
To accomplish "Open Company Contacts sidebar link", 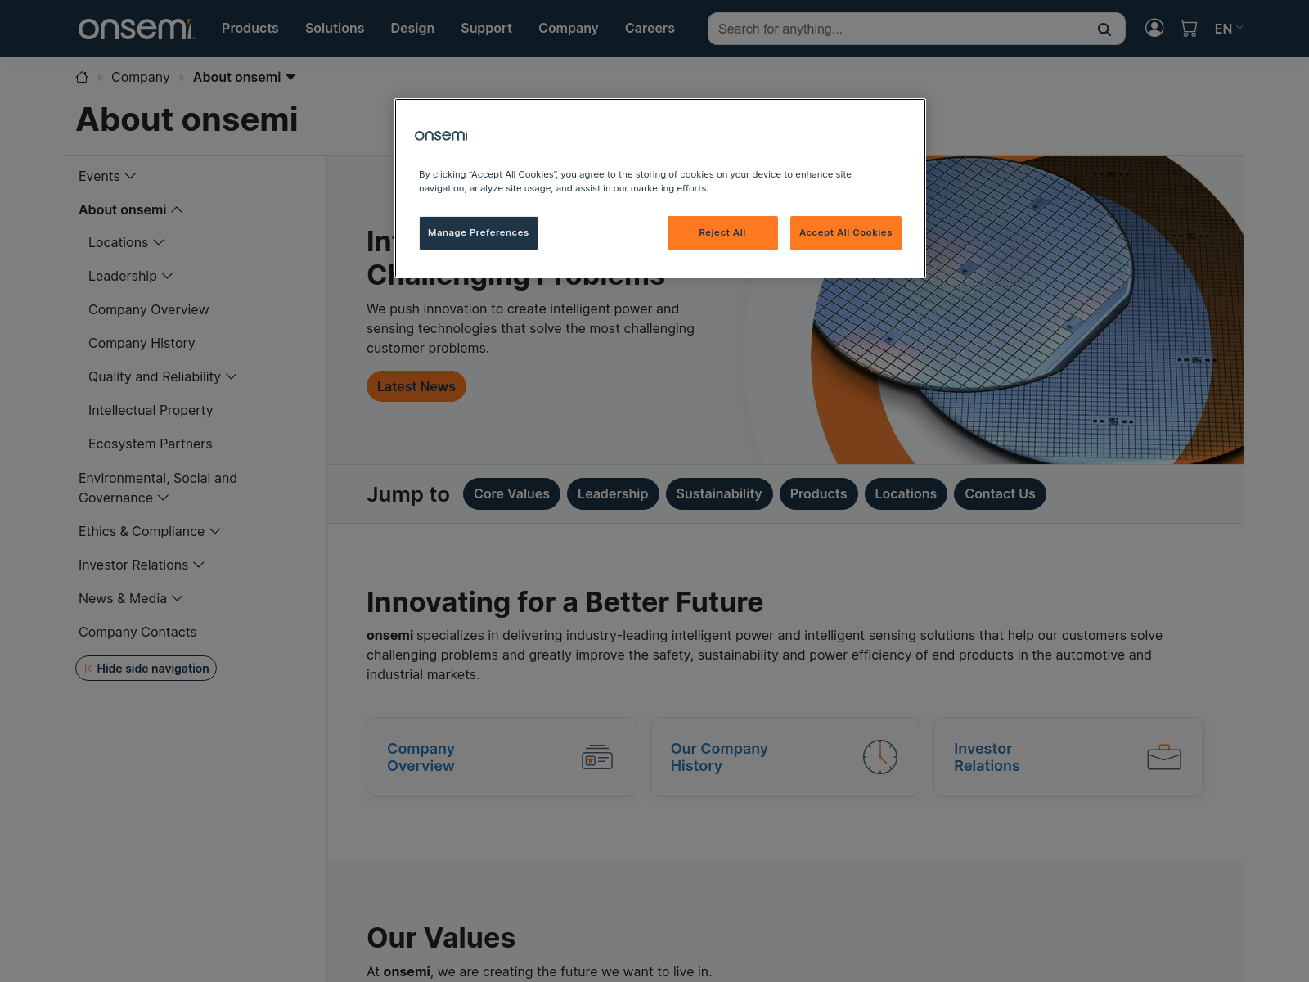I will click(x=137, y=632).
